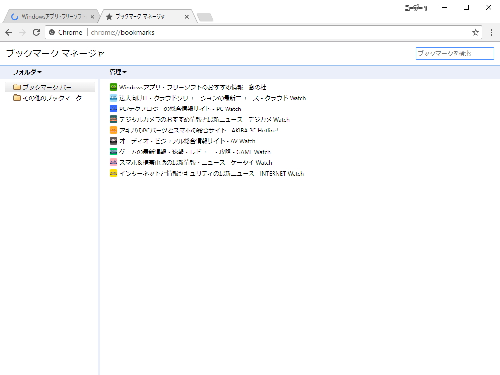500x375 pixels.
Task: Open the Chrome three-dot menu
Action: click(x=491, y=32)
